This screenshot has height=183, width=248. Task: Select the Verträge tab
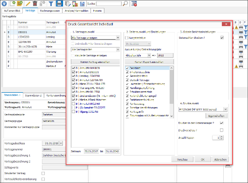30,10
